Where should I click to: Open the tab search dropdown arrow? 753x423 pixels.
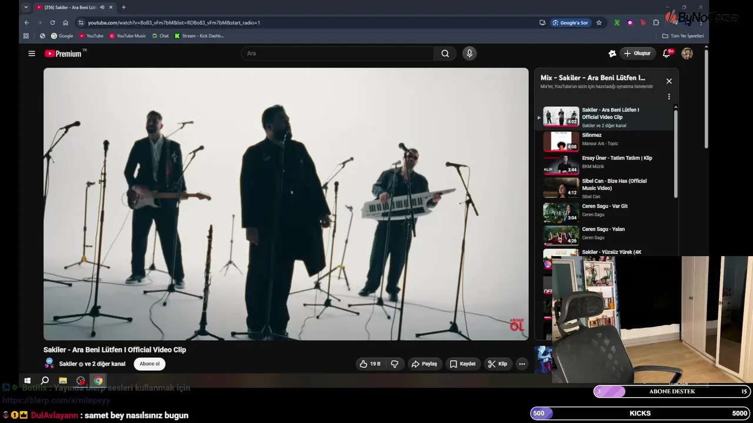coord(26,7)
